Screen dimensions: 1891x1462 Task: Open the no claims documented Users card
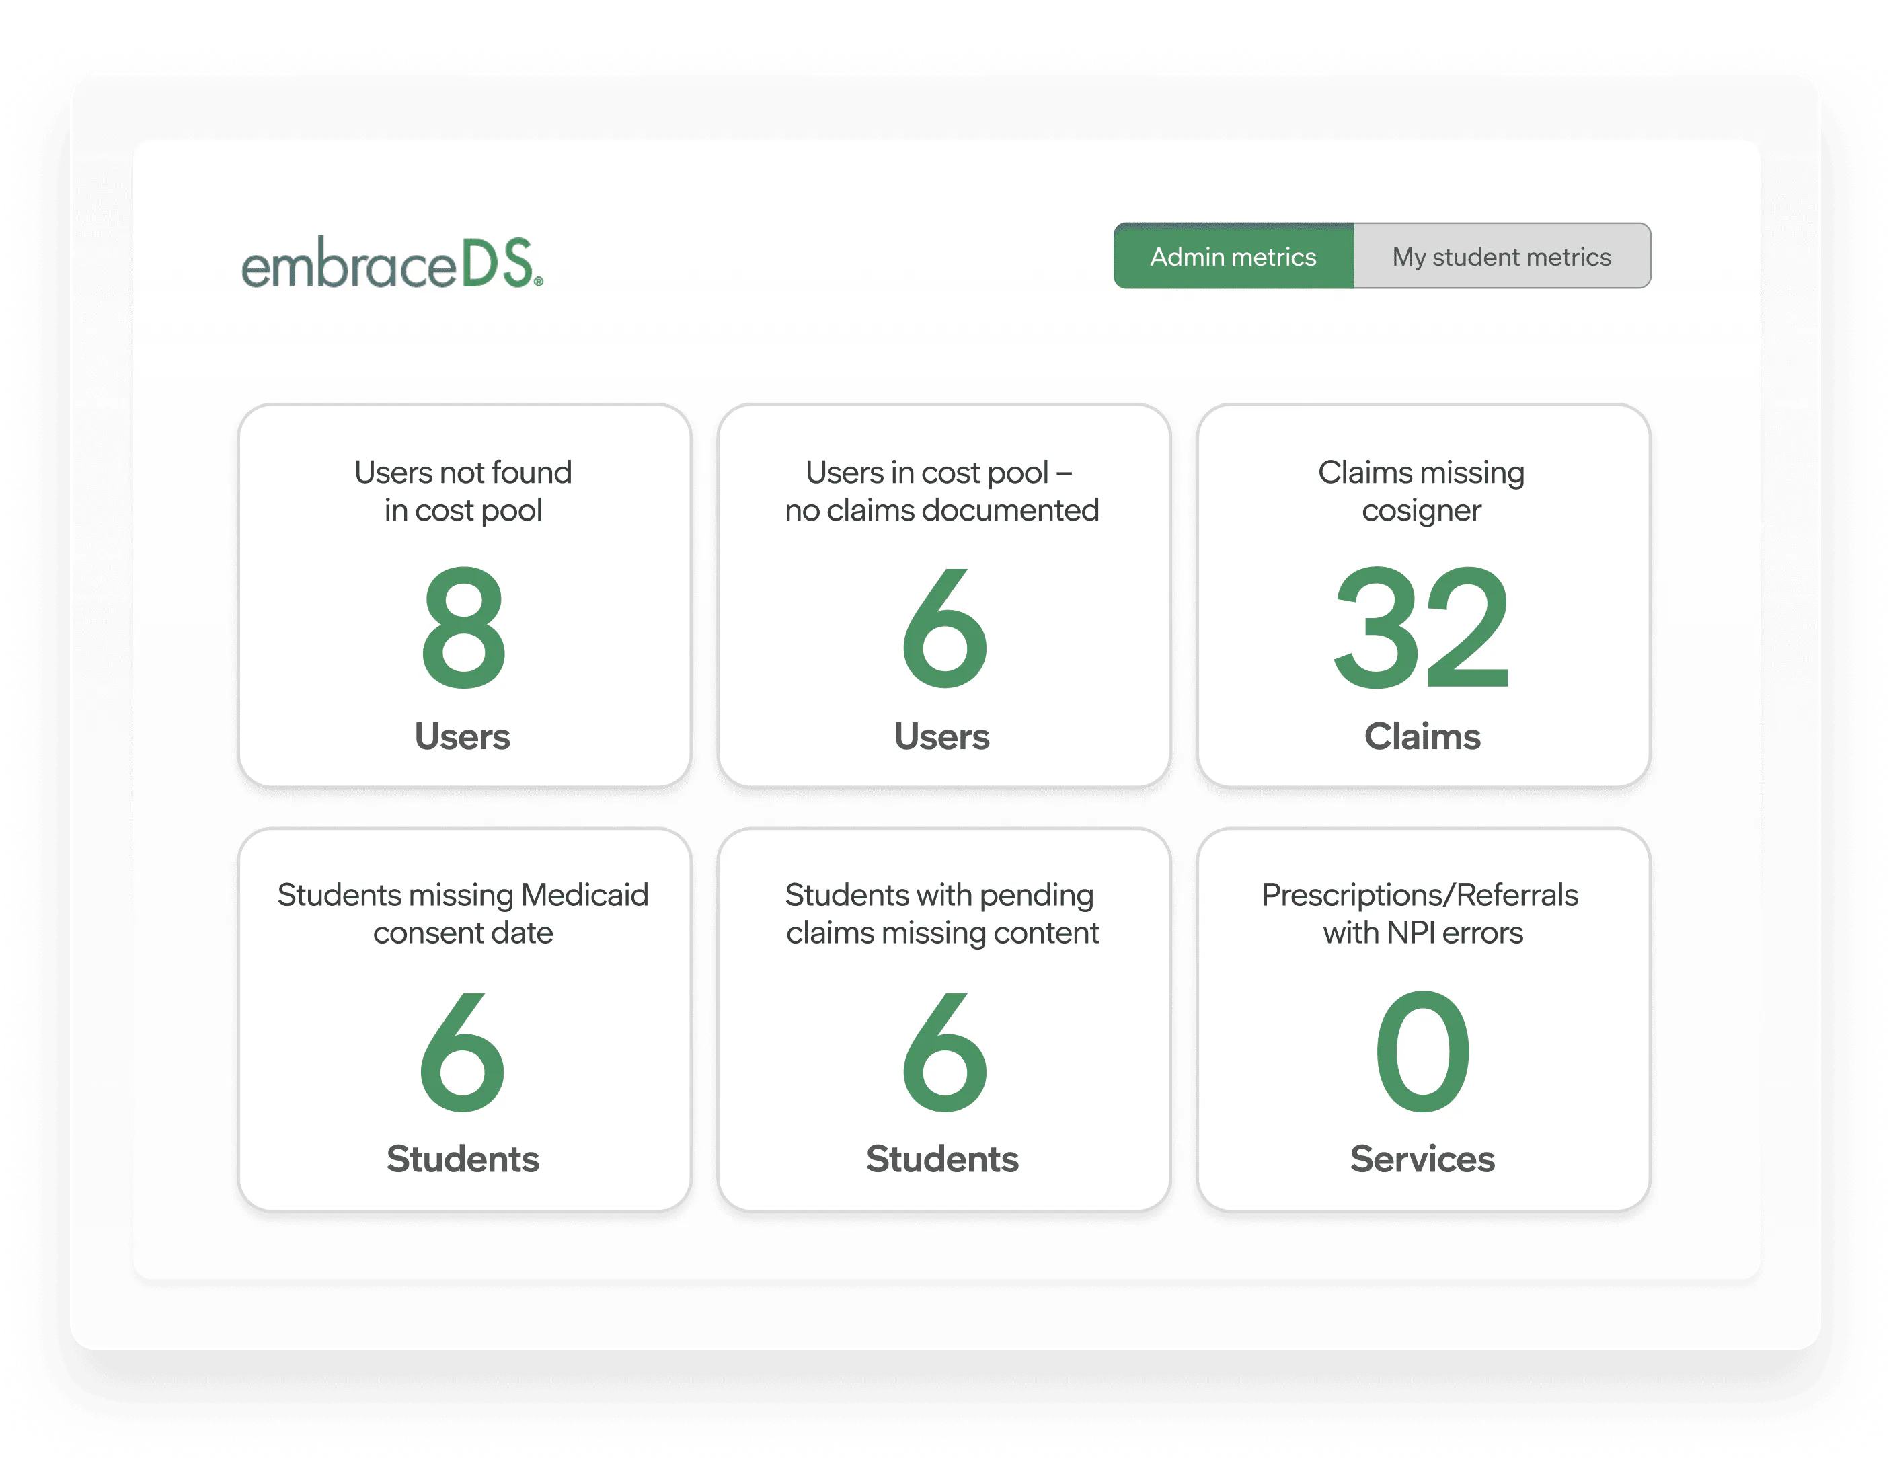943,596
